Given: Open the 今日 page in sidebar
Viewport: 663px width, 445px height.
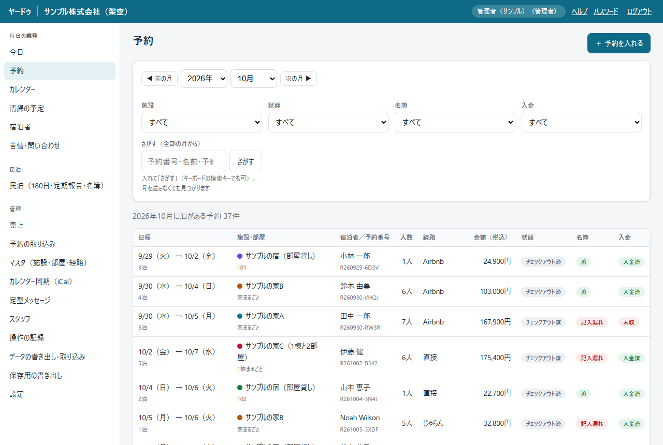Looking at the screenshot, I should [x=60, y=52].
